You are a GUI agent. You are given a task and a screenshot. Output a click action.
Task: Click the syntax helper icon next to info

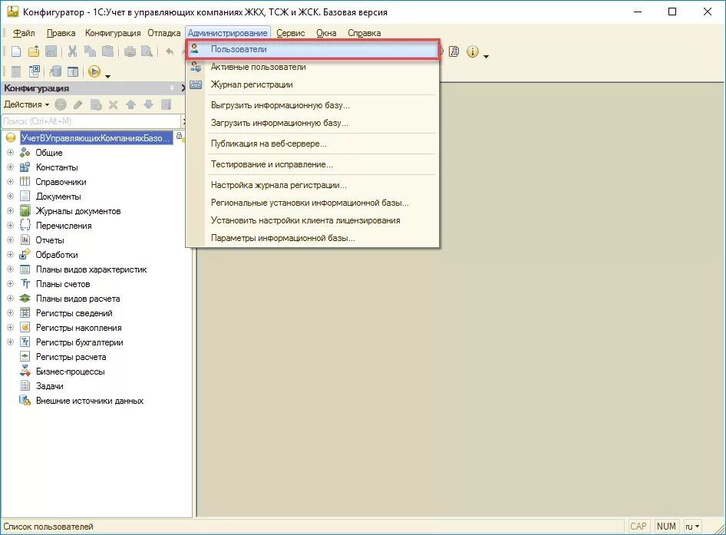(454, 51)
